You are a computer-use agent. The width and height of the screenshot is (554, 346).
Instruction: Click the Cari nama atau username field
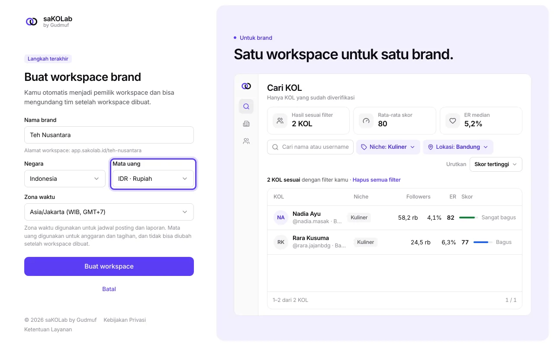click(x=310, y=147)
